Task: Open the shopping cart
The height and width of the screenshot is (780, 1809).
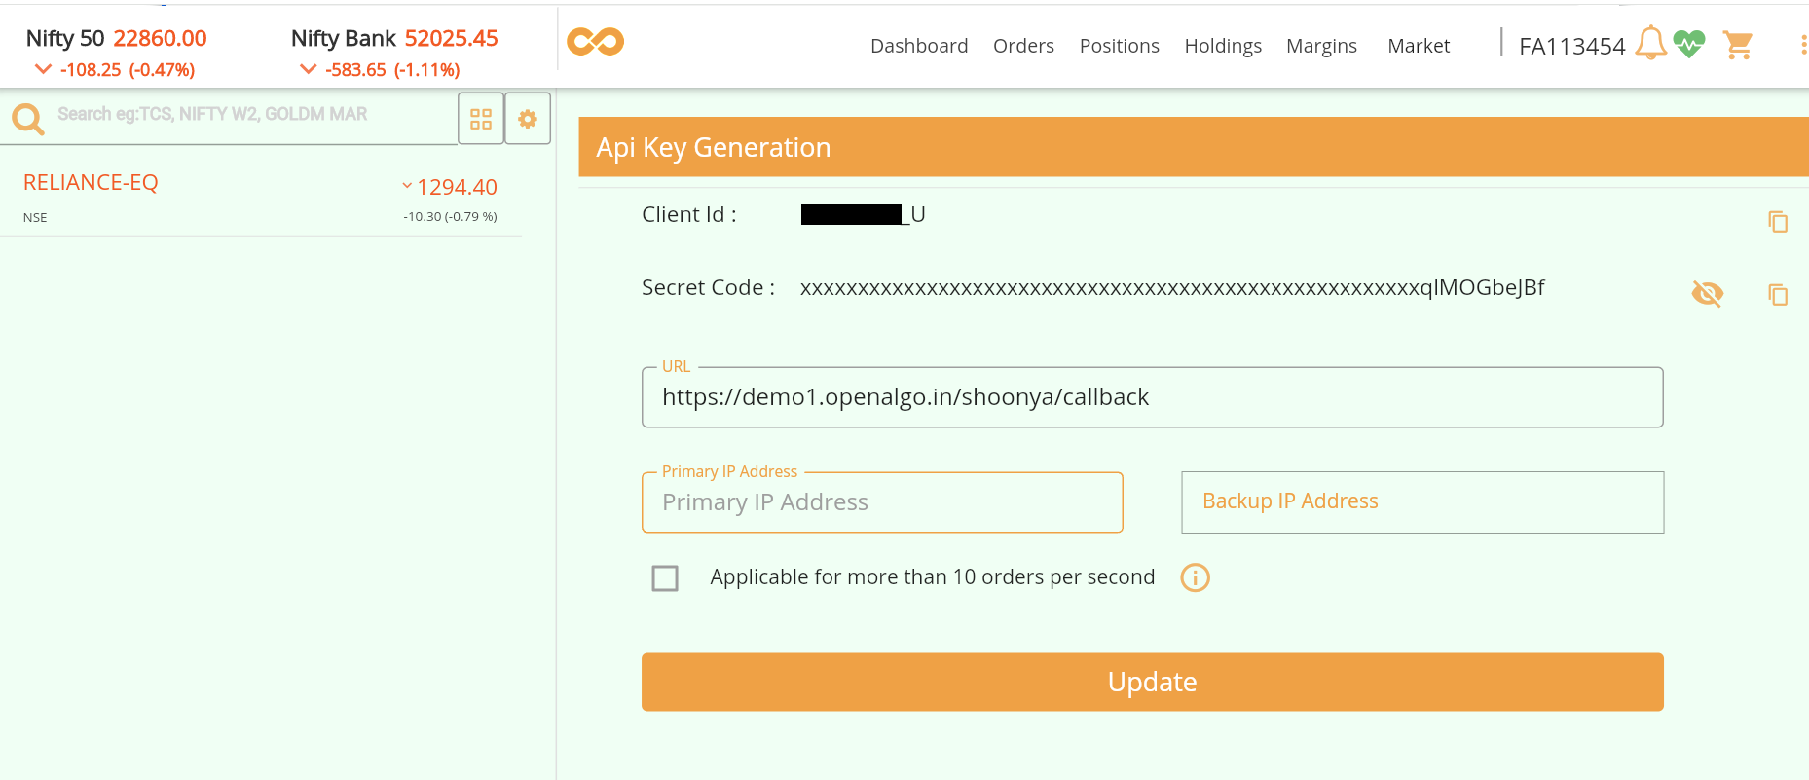Action: tap(1738, 45)
